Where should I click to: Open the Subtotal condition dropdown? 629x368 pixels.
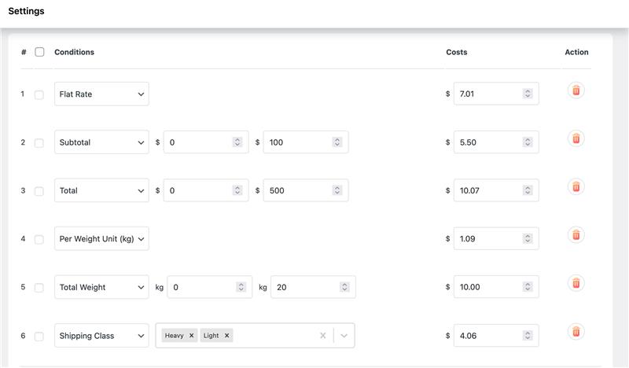click(x=101, y=142)
